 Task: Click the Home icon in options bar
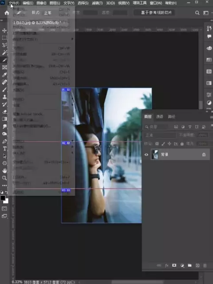[x=7, y=13]
